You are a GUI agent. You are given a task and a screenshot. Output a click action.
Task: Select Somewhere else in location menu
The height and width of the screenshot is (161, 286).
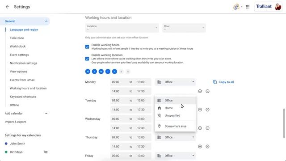pyautogui.click(x=175, y=126)
